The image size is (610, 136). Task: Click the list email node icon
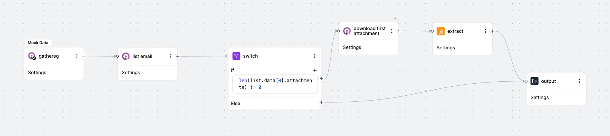pos(126,57)
